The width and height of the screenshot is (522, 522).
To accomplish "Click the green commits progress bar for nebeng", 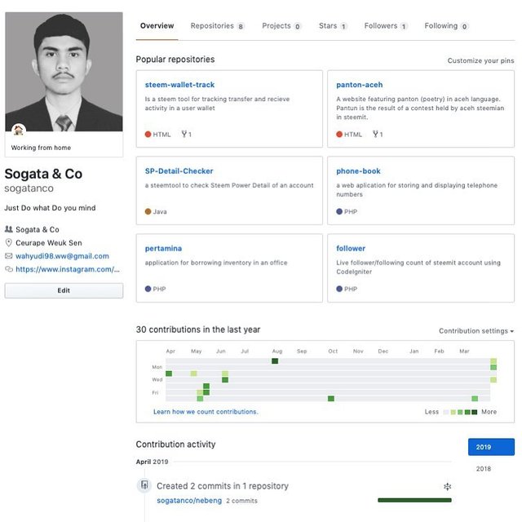I will 414,500.
